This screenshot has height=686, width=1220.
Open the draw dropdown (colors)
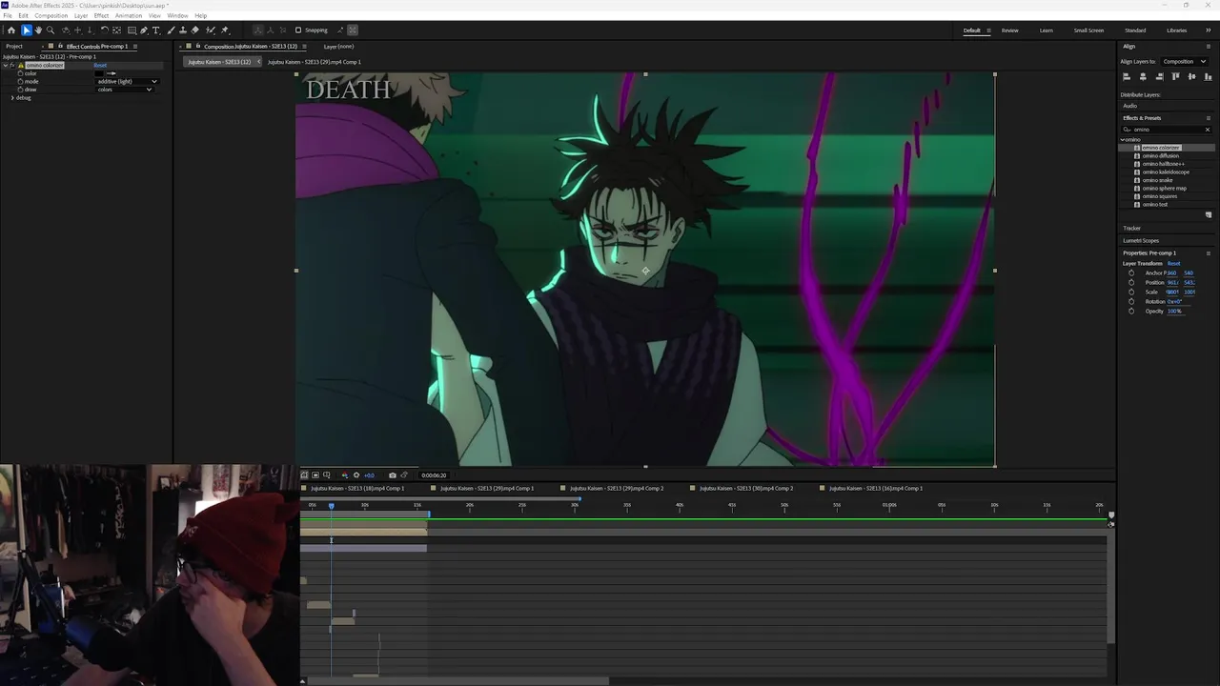pyautogui.click(x=124, y=90)
